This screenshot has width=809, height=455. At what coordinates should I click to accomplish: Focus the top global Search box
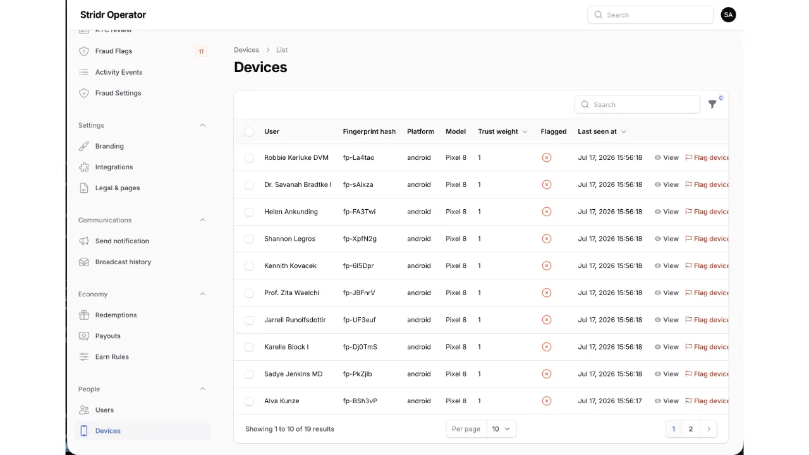pyautogui.click(x=650, y=15)
